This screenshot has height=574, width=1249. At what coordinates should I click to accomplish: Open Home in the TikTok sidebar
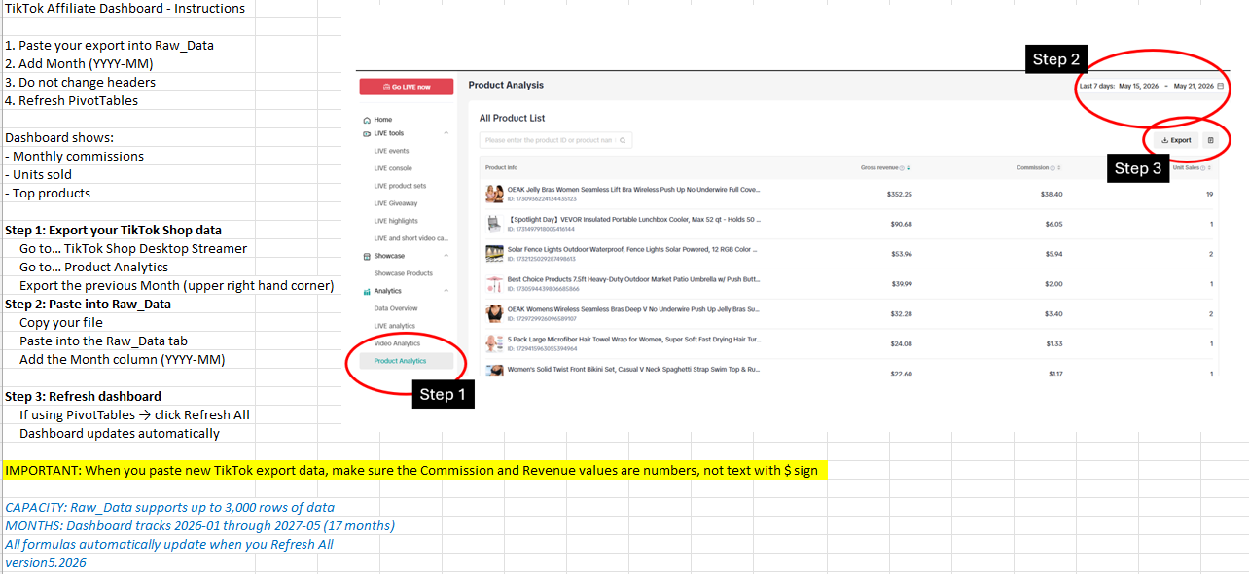[383, 119]
